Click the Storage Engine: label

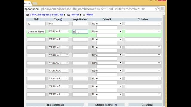104,105
